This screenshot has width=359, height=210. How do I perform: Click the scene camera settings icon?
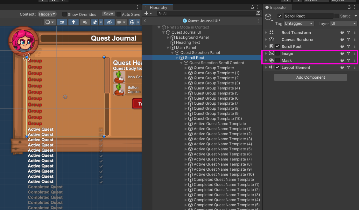(x=119, y=22)
